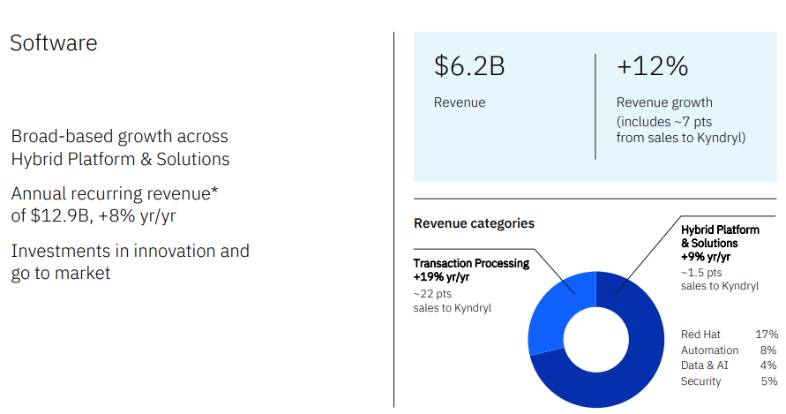This screenshot has width=786, height=414.
Task: Select the Automation 8% row
Action: pos(729,350)
